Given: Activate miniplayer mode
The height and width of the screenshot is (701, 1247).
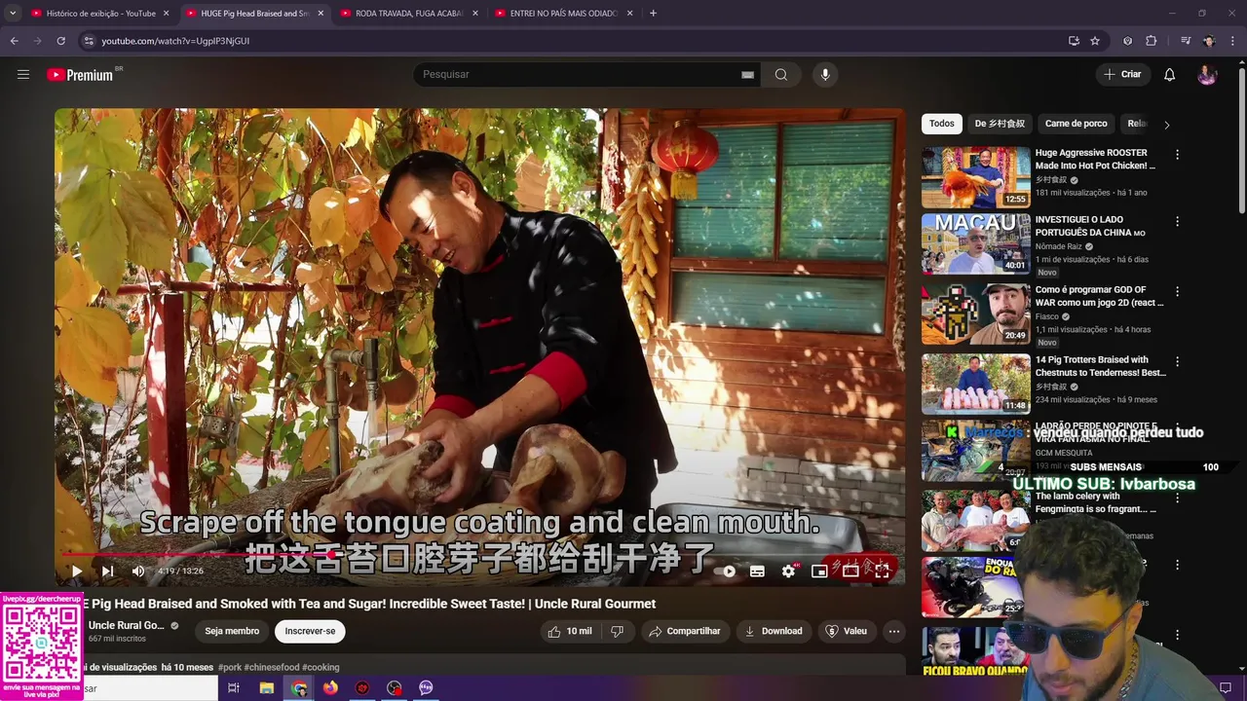Looking at the screenshot, I should pos(819,572).
